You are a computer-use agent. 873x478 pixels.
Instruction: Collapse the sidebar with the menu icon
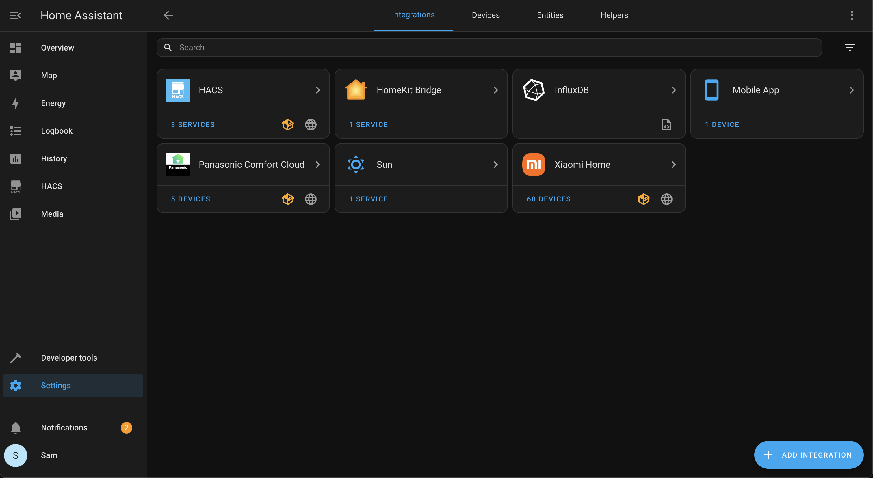click(x=16, y=15)
